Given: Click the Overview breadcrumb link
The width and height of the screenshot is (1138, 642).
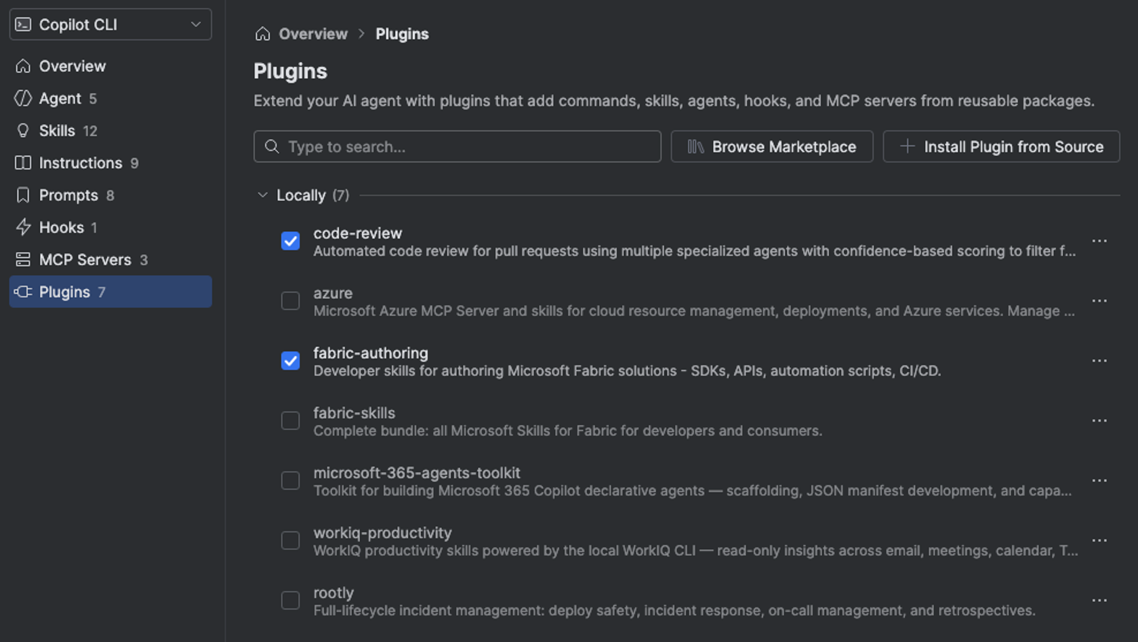Looking at the screenshot, I should [313, 34].
